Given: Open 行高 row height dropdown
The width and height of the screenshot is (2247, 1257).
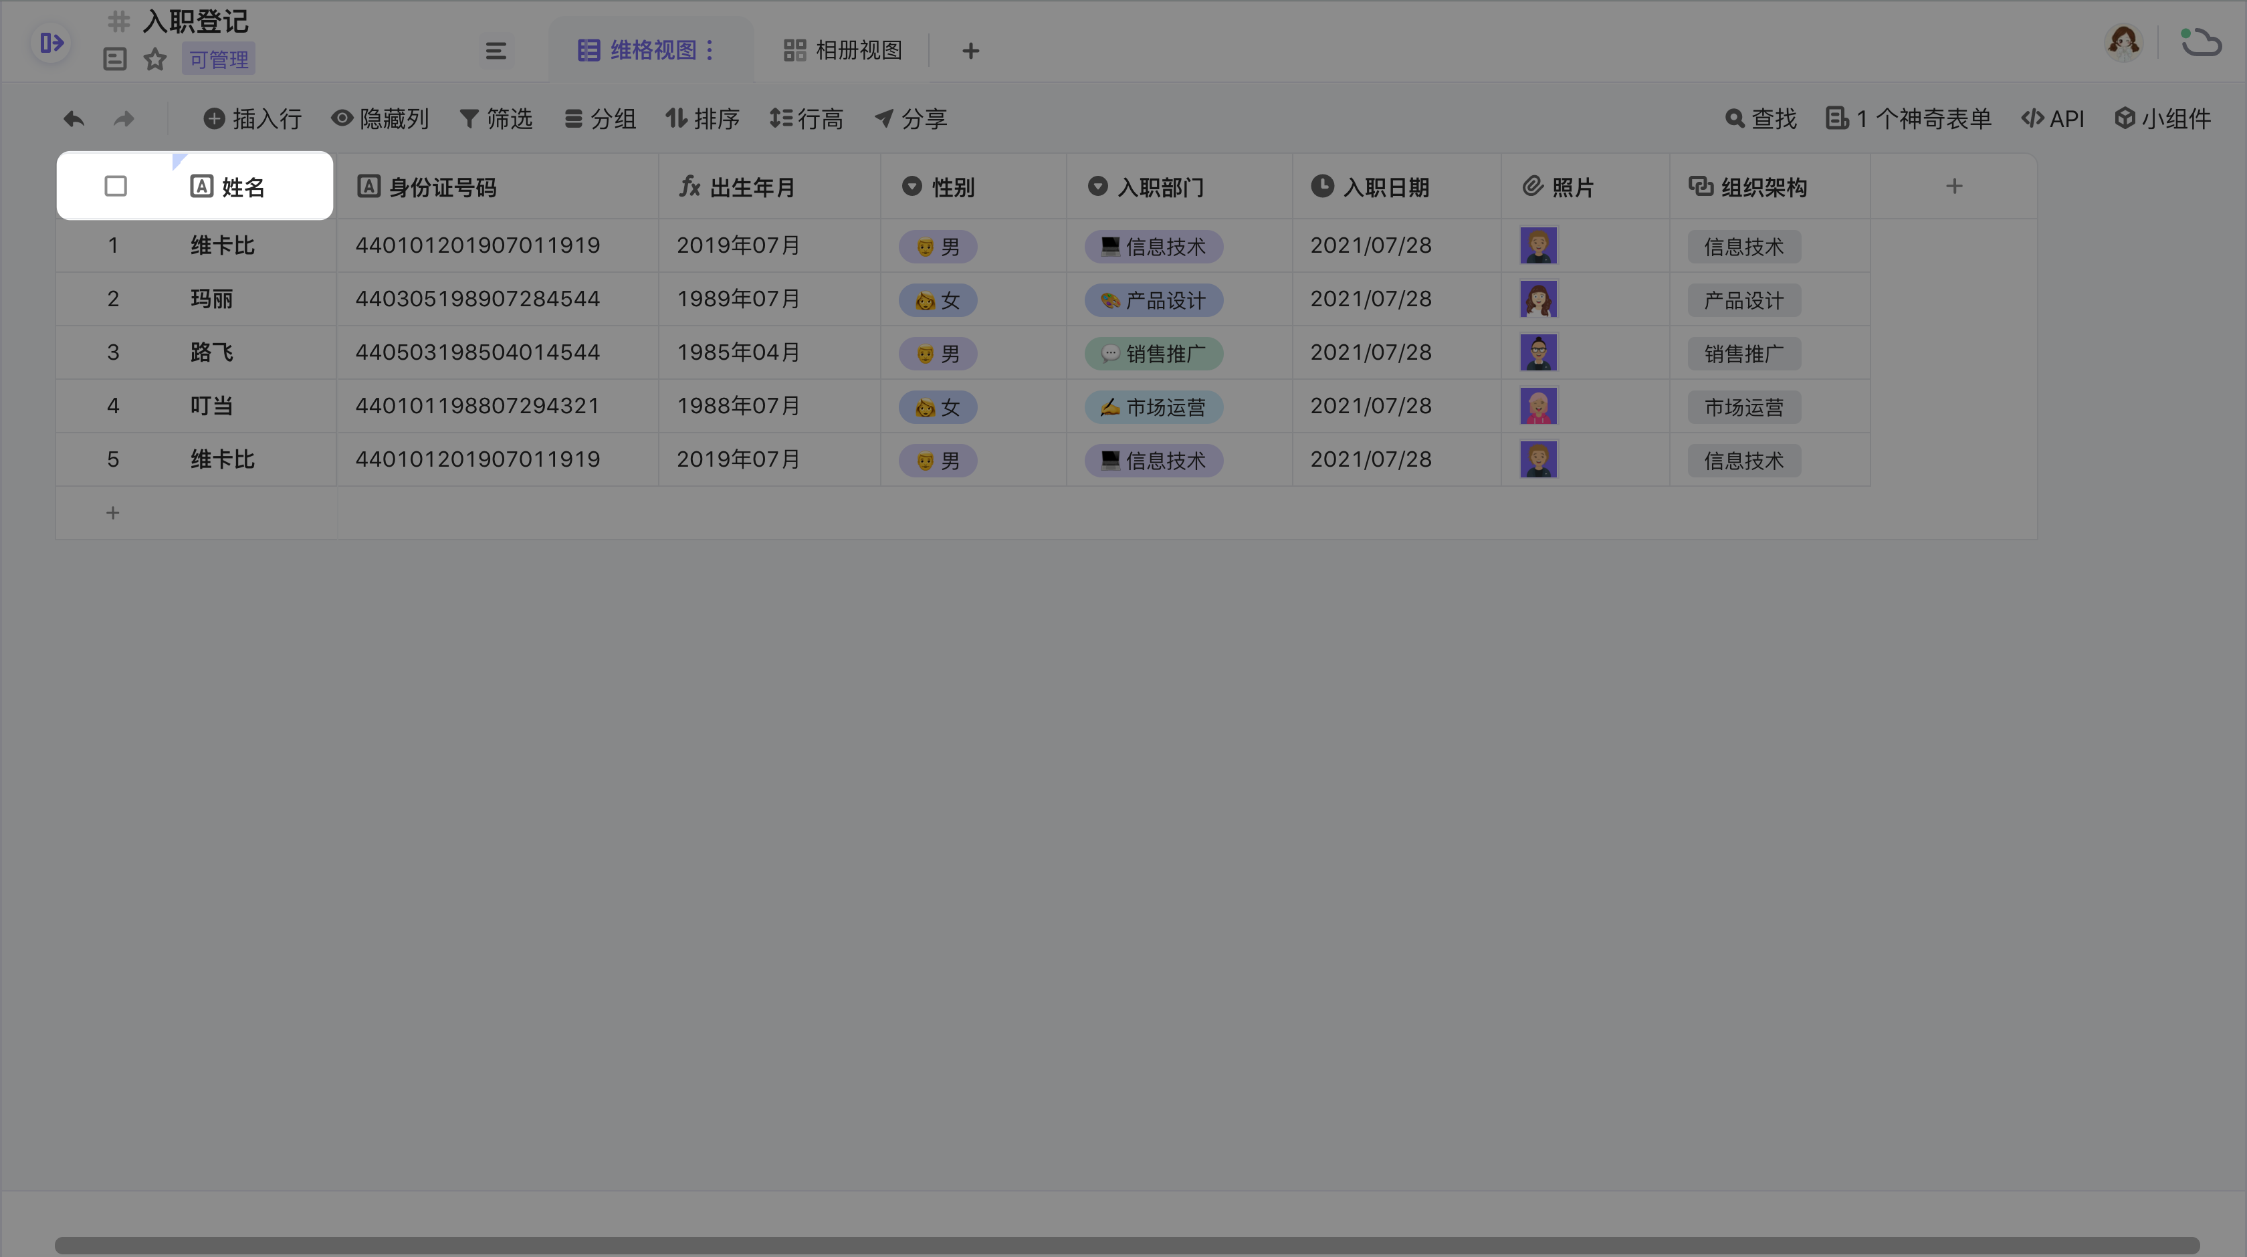Looking at the screenshot, I should tap(806, 118).
